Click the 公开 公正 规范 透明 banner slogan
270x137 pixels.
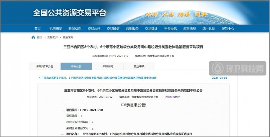pyautogui.click(x=176, y=14)
